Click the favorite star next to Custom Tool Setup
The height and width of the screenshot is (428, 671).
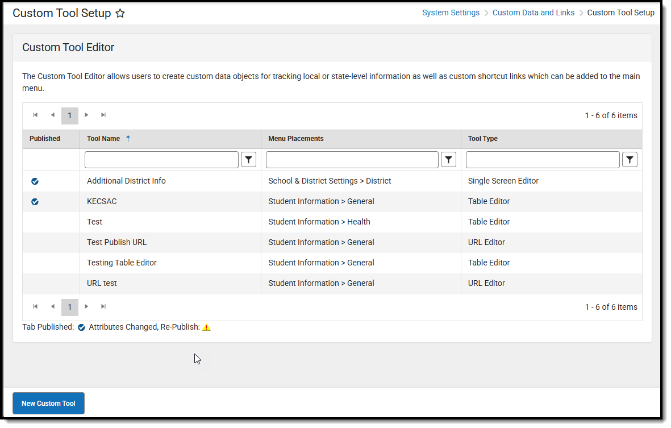point(120,14)
